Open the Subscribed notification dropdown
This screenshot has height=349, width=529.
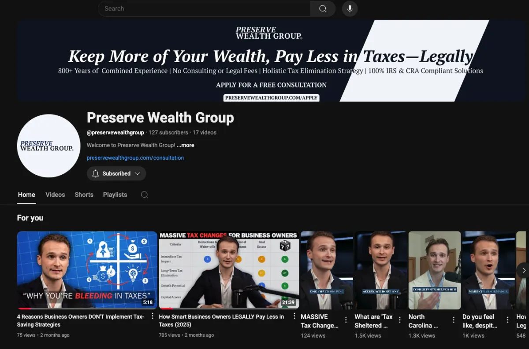(116, 173)
